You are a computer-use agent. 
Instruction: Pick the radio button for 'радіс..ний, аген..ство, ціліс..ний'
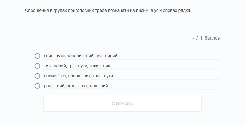pos(37,86)
